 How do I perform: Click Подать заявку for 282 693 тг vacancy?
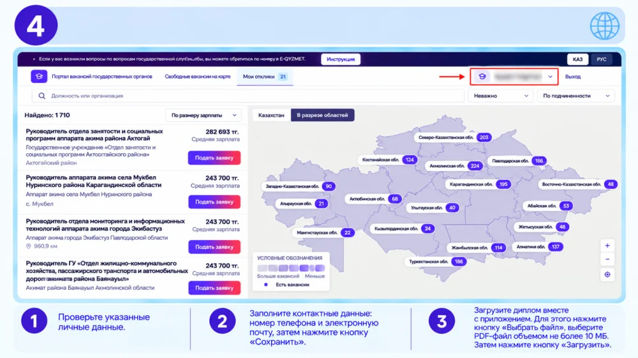point(214,158)
